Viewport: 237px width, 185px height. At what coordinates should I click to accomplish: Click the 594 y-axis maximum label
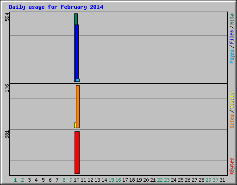7,17
